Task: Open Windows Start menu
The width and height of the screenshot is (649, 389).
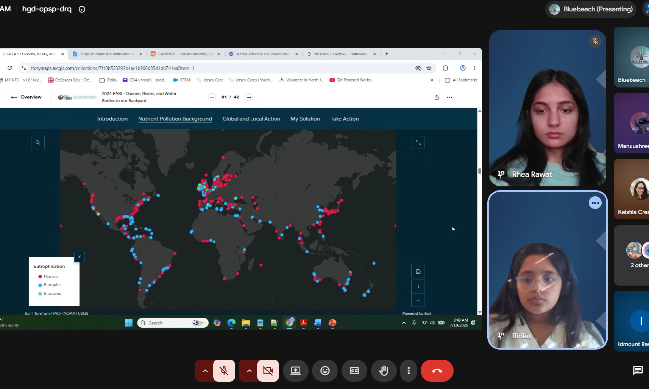Action: pyautogui.click(x=129, y=323)
